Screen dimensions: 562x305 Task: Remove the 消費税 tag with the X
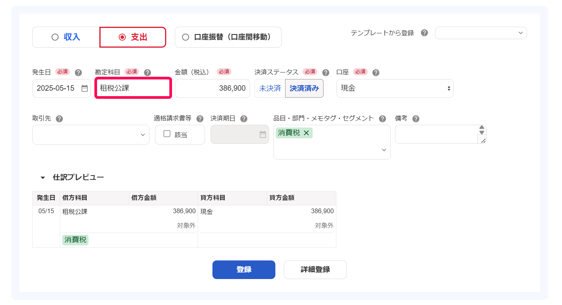click(x=306, y=133)
